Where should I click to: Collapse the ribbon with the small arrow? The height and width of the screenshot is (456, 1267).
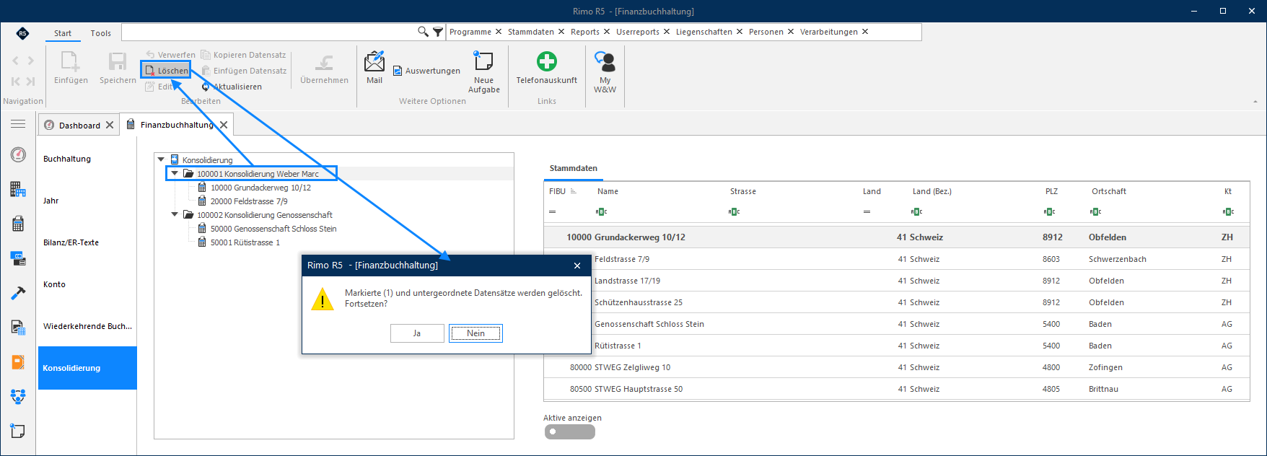pos(1255,102)
